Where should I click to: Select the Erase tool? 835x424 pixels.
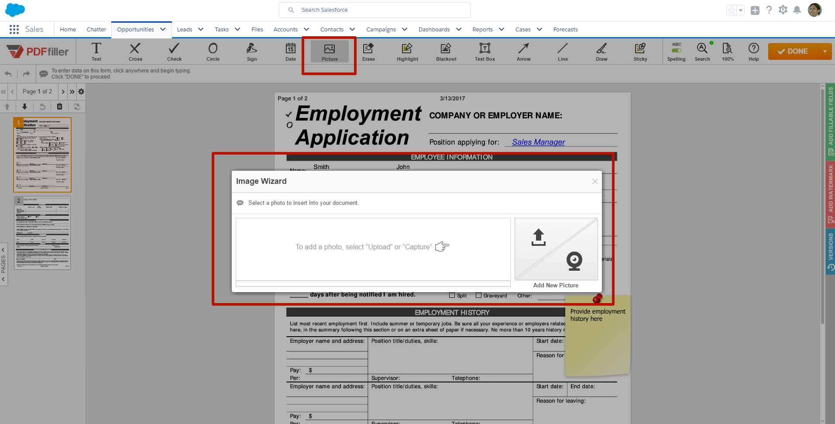point(368,52)
